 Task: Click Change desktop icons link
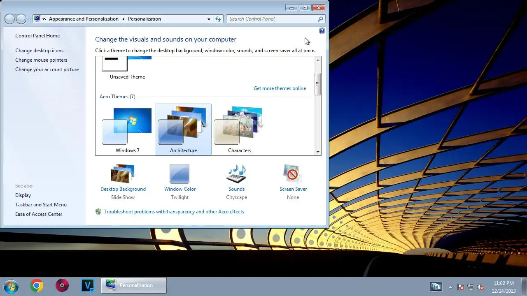click(39, 51)
